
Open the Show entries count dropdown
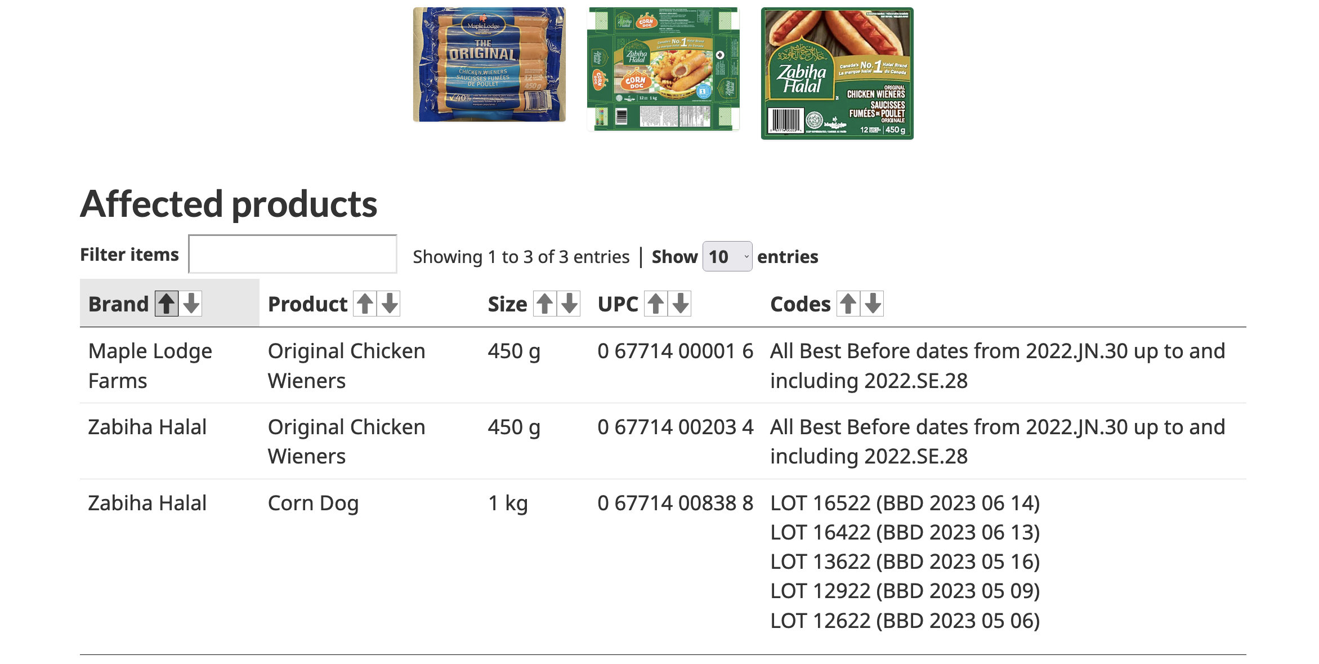727,256
